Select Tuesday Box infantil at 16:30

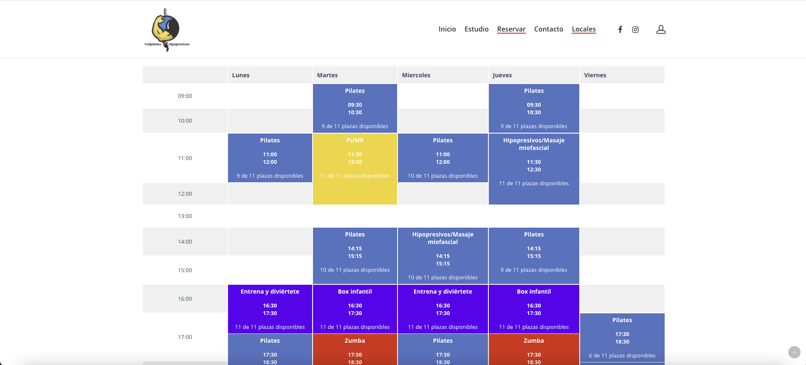coord(355,309)
